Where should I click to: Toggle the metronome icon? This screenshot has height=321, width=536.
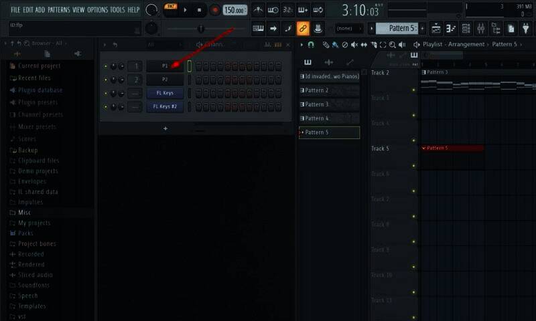(258, 10)
